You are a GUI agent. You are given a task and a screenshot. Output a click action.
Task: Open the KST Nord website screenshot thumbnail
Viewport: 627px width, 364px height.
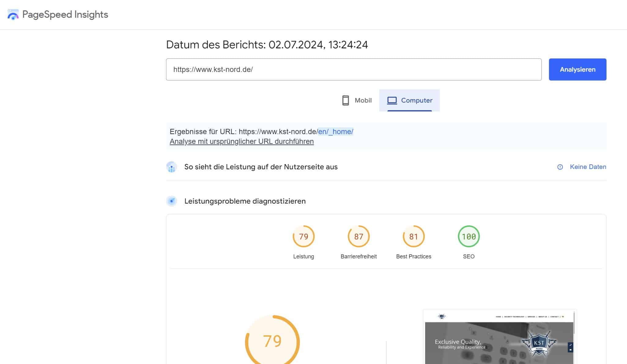(x=499, y=337)
